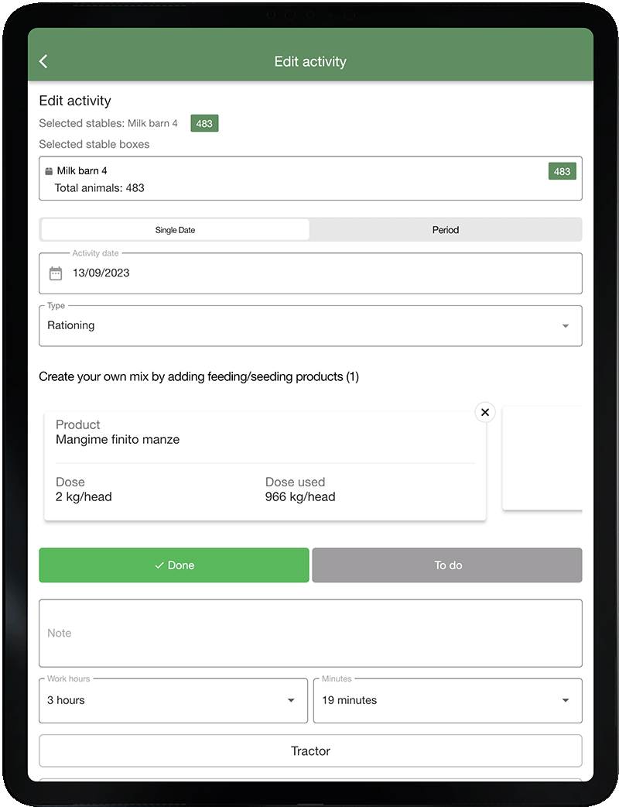The height and width of the screenshot is (807, 619).
Task: Select the 3 hours value
Action: 66,700
